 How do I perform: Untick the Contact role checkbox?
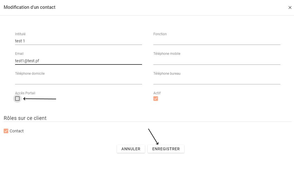6,131
